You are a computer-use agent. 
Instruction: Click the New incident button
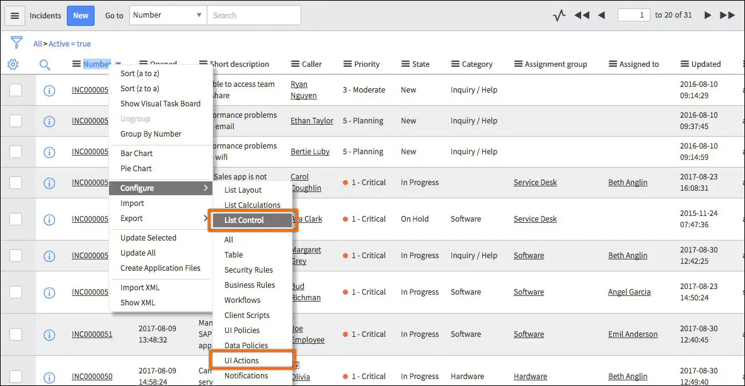[81, 16]
